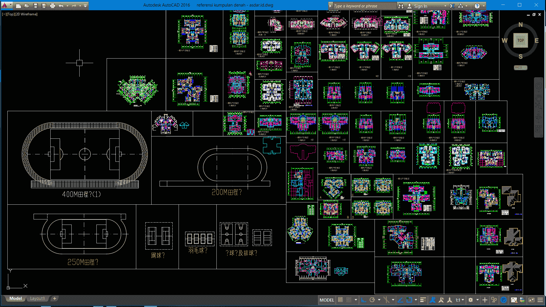546x307 pixels.
Task: Toggle lineweight display
Action: tap(423, 300)
